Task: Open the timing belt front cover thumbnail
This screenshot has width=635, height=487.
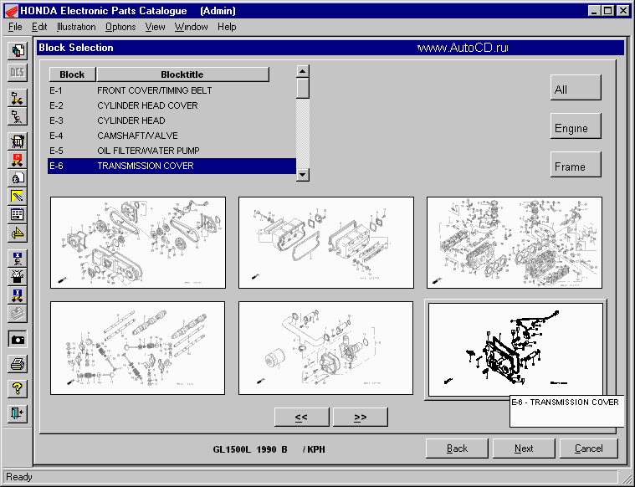Action: [138, 243]
